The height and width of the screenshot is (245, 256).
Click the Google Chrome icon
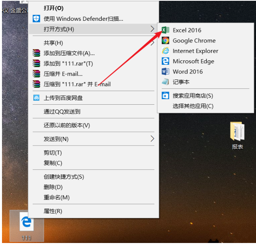tap(165, 40)
